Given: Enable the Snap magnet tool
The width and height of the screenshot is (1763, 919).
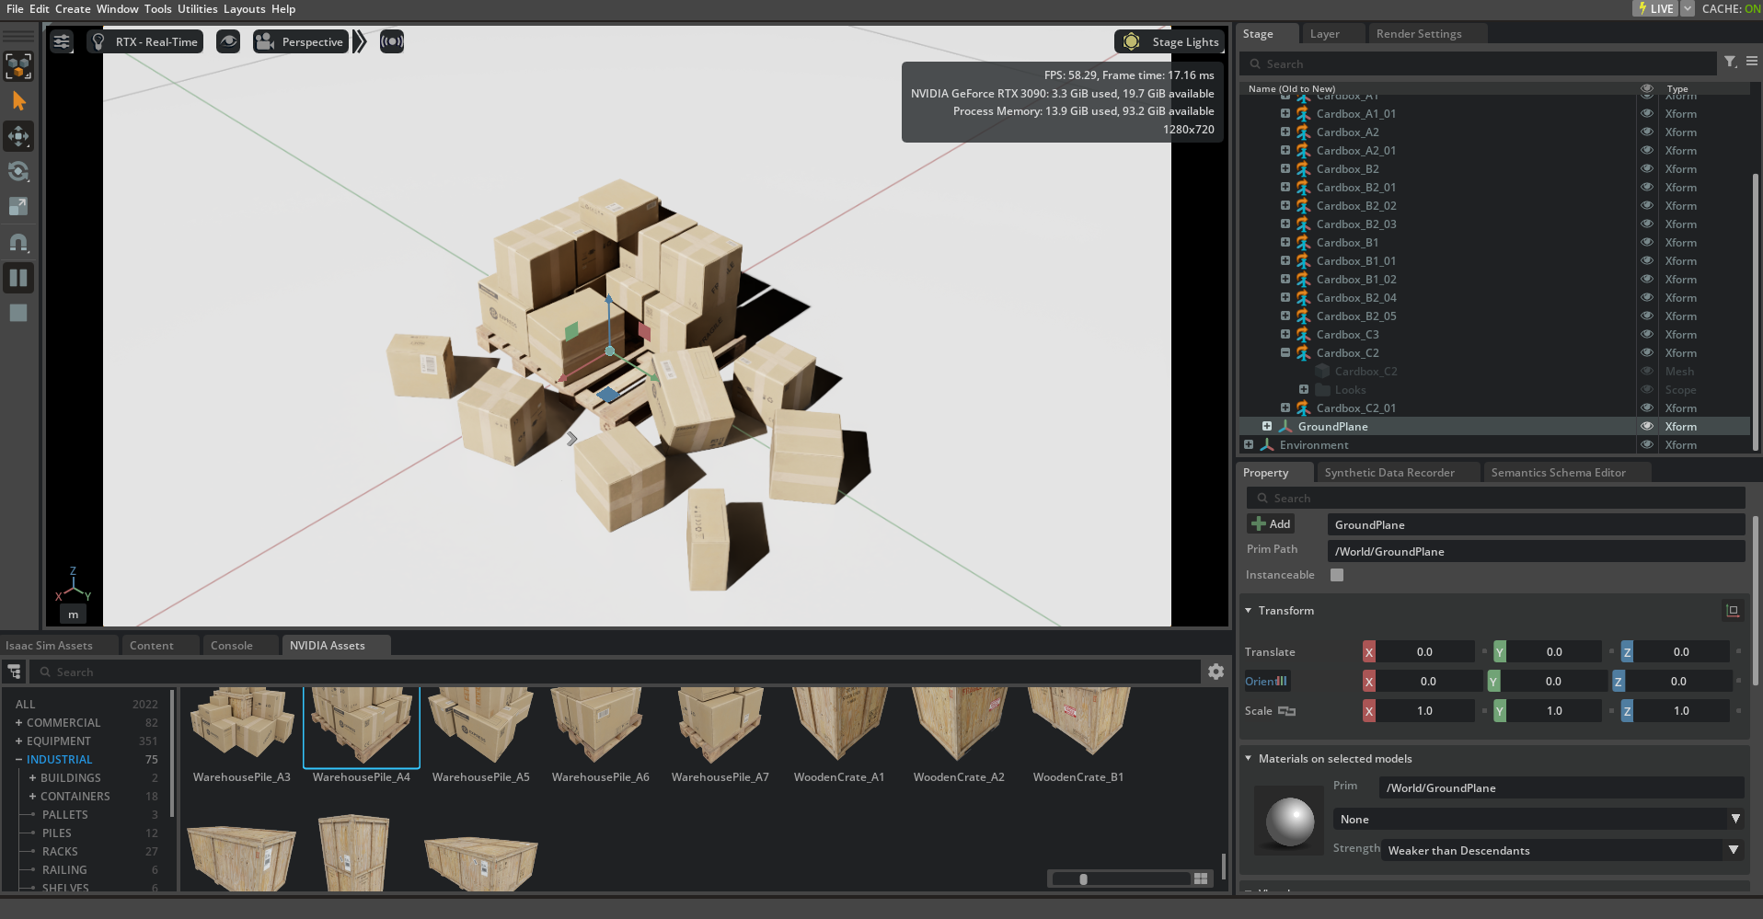Looking at the screenshot, I should tap(18, 243).
